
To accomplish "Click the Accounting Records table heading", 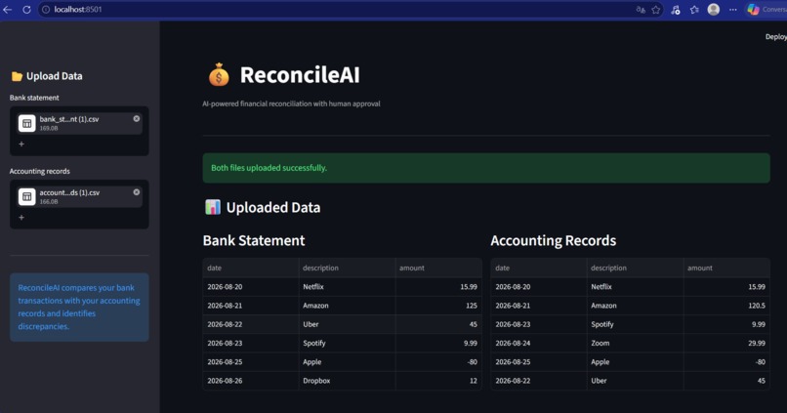I will click(x=553, y=241).
